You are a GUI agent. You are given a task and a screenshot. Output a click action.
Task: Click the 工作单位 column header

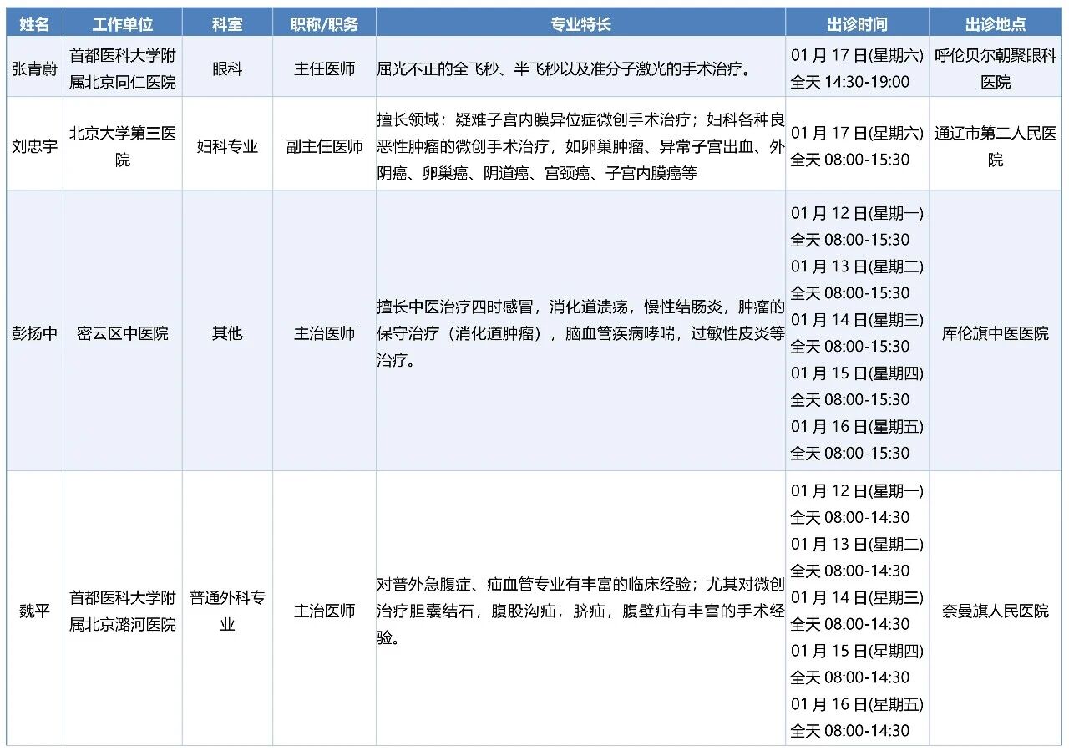tap(123, 24)
